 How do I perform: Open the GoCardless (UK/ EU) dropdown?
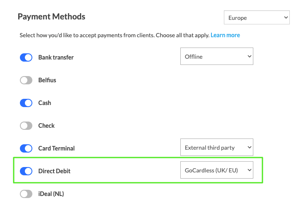[216, 170]
